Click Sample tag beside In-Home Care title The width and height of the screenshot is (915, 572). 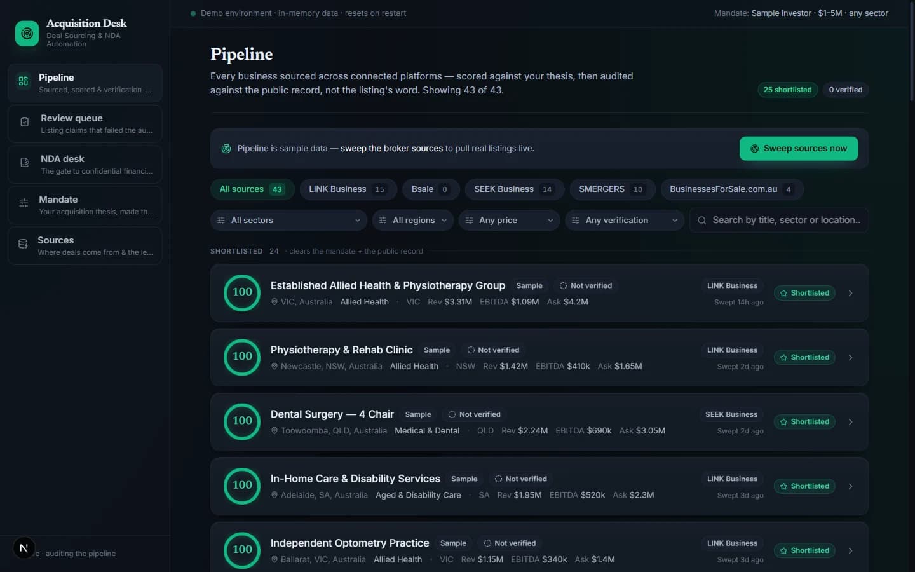click(x=464, y=479)
